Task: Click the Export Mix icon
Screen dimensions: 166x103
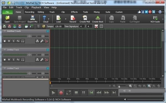Action: (32, 19)
